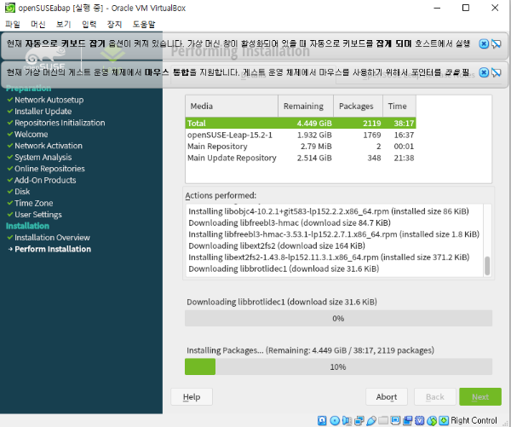Click the Help button
The height and width of the screenshot is (427, 511).
192,396
